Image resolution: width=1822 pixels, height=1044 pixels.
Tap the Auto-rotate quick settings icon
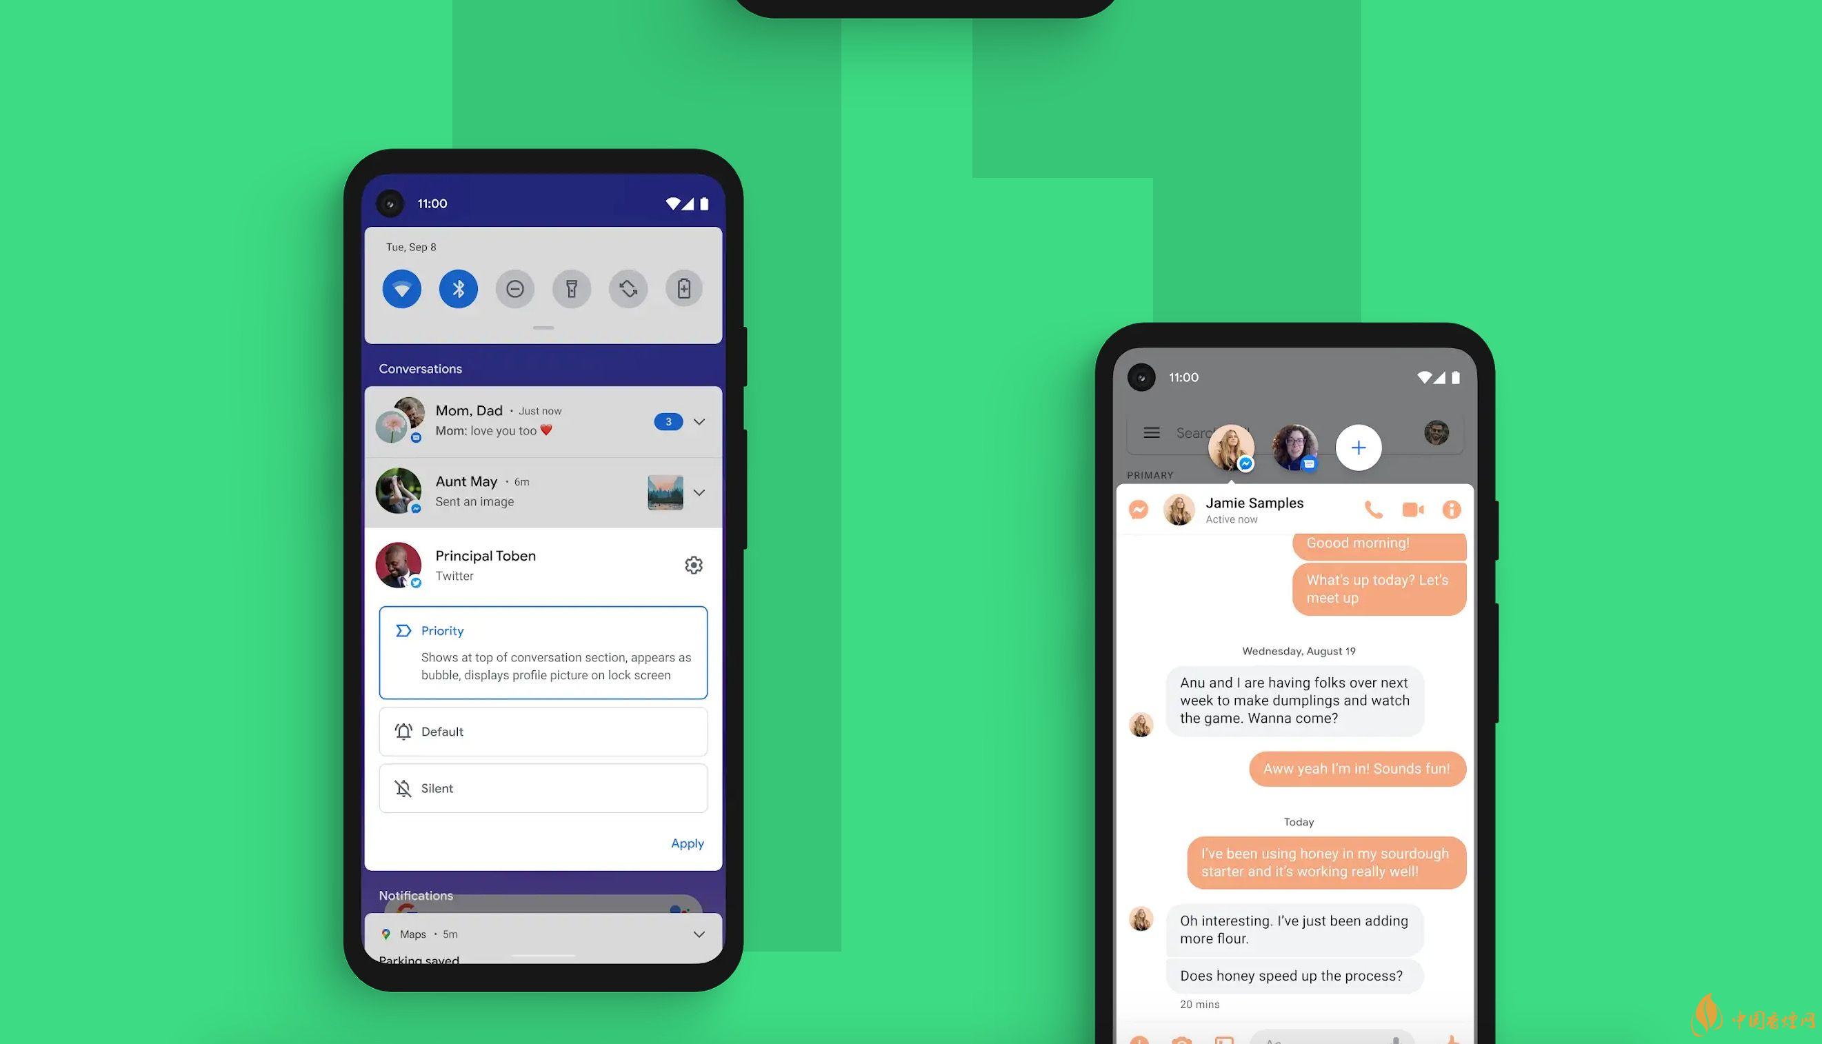point(627,289)
